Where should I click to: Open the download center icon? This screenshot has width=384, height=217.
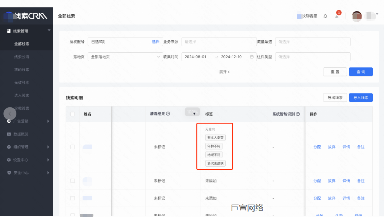[337, 16]
